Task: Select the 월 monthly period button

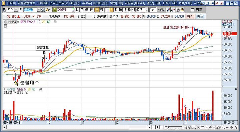Action: coord(87,10)
